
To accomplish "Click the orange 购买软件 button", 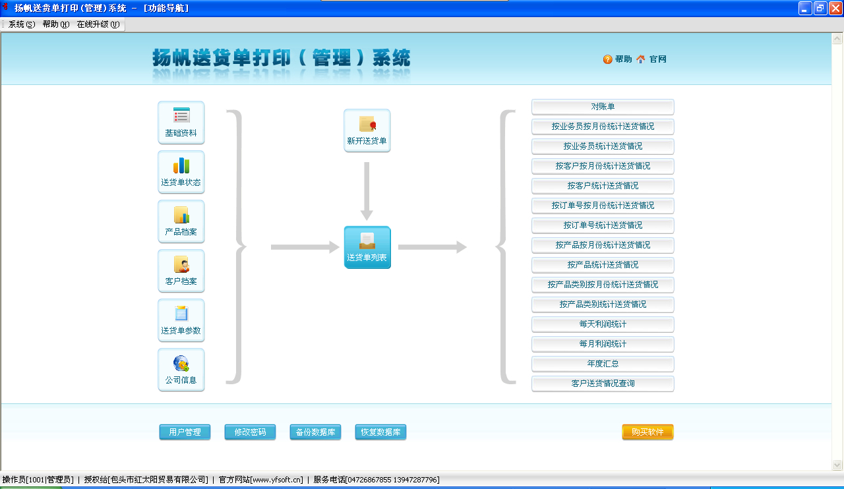I will 648,432.
